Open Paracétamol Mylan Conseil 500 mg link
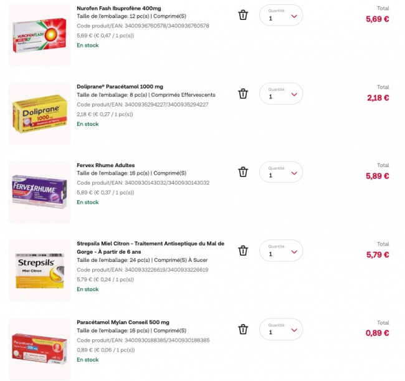The image size is (405, 381). 123,322
